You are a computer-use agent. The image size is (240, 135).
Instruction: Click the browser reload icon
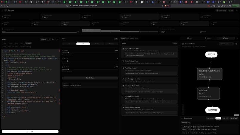(7, 6)
